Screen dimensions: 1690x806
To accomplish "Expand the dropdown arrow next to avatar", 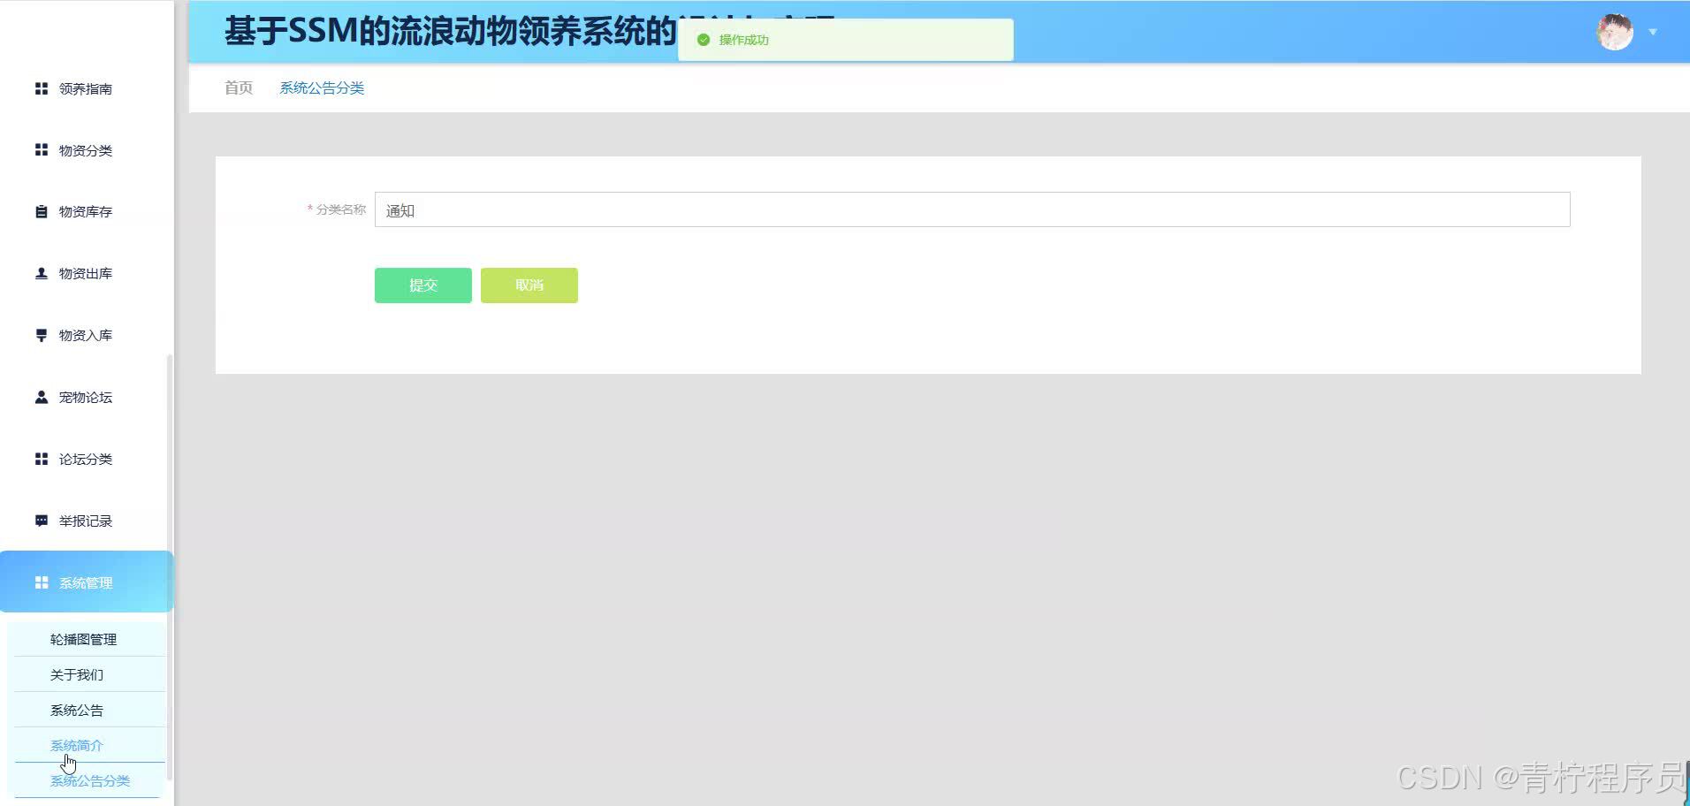I will 1653,32.
